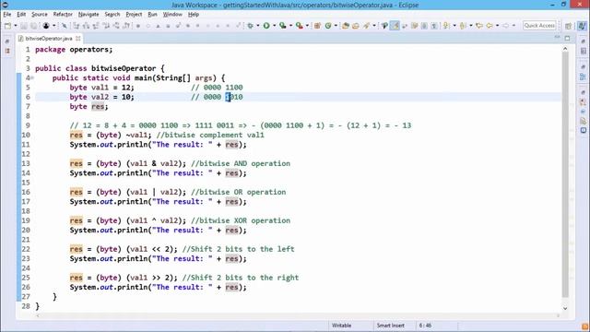Click the vertical editor scrollbar
Viewport: 590px width, 332px height.
click(565, 174)
